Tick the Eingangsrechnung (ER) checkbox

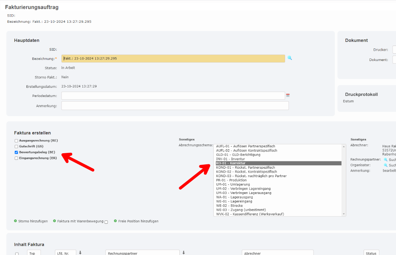16,158
